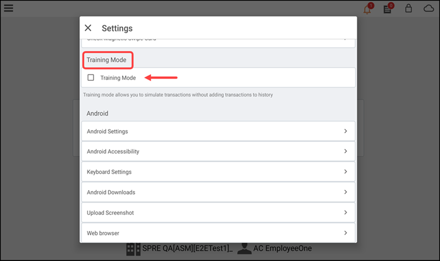The image size is (440, 261).
Task: Enable the Training Mode checkbox
Action: point(91,77)
